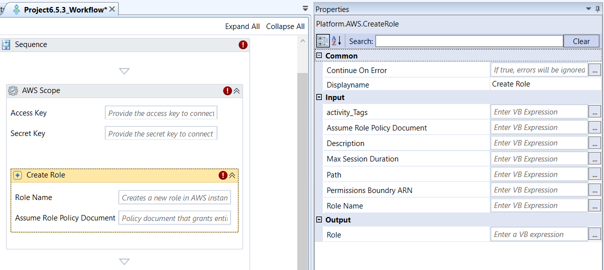The image size is (604, 270).
Task: Click Assume Role Policy Document field in designer
Action: click(x=174, y=218)
